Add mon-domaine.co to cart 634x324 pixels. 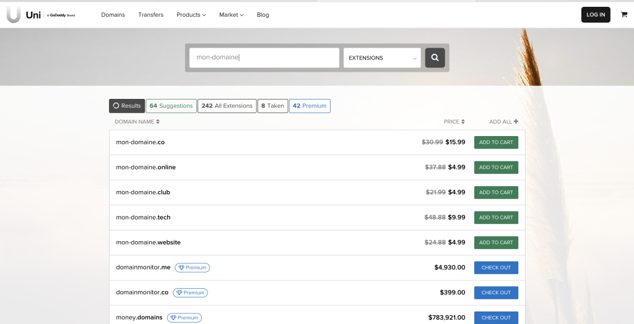coord(496,142)
